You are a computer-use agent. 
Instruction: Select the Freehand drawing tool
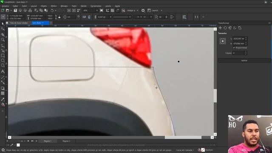click(3, 45)
